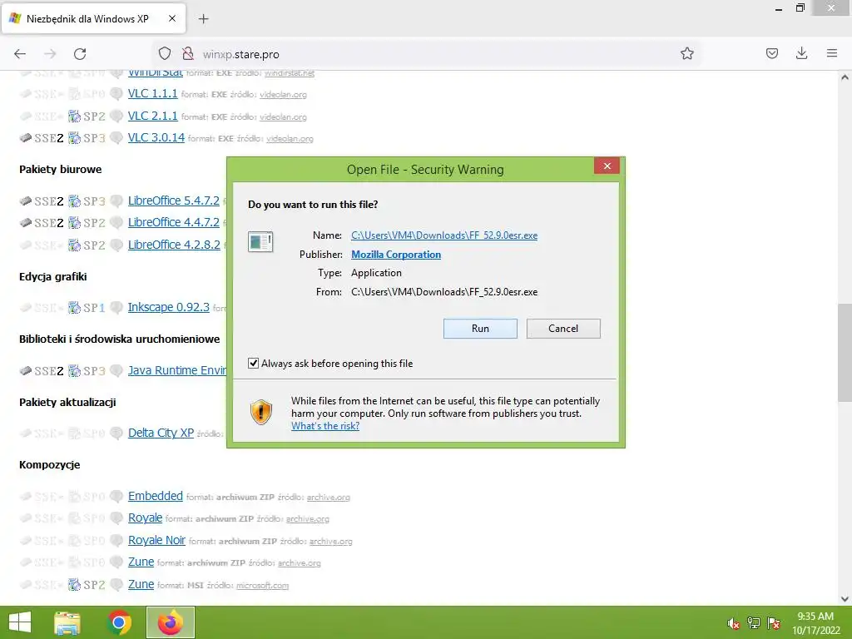This screenshot has height=639, width=852.
Task: Click the comment bubble beside Royale Noir
Action: click(116, 540)
